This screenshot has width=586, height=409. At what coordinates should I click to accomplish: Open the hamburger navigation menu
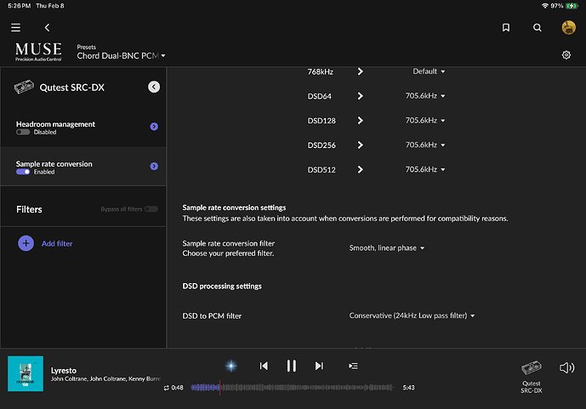(x=15, y=28)
